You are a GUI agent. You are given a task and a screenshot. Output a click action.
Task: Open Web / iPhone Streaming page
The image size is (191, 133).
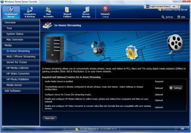pyautogui.click(x=21, y=57)
